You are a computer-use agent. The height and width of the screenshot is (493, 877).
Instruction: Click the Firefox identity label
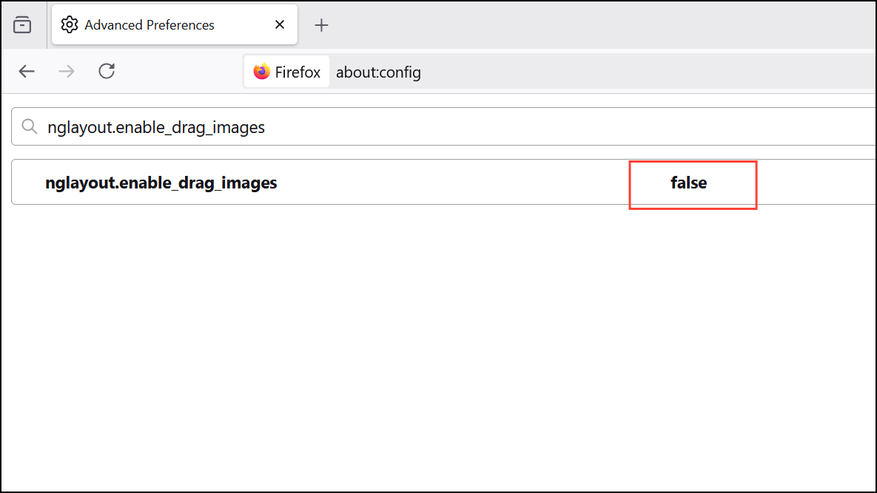coord(298,72)
